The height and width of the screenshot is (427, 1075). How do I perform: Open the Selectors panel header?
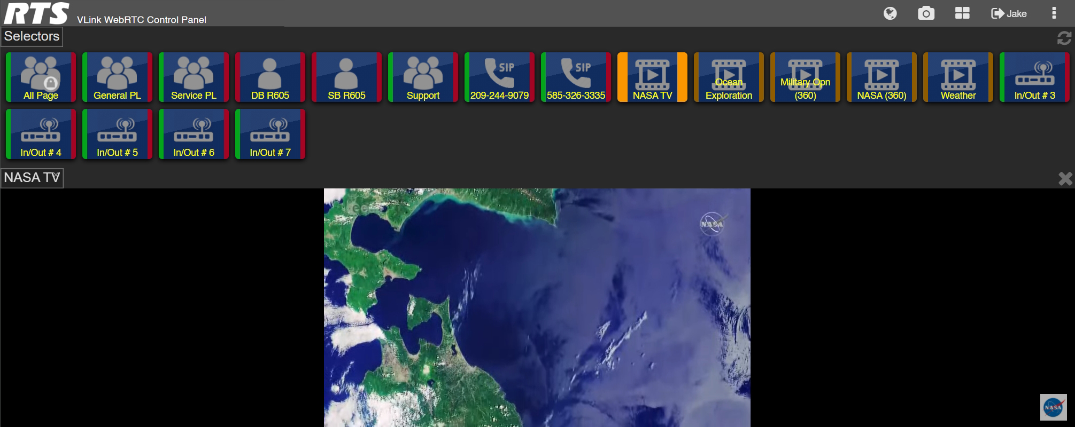[x=32, y=36]
